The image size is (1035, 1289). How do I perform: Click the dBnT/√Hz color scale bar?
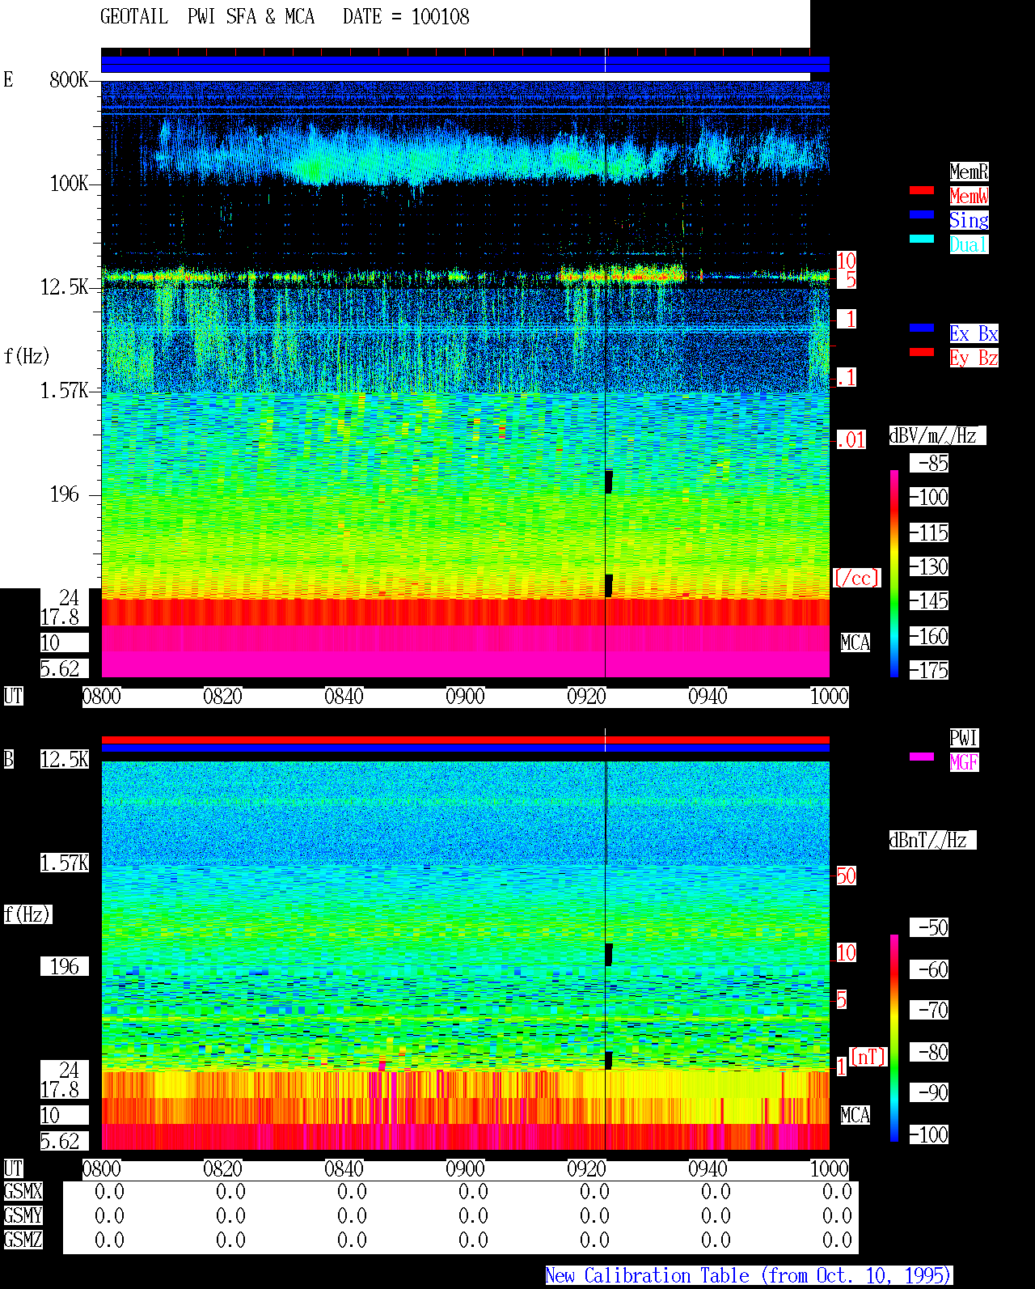click(x=894, y=1038)
